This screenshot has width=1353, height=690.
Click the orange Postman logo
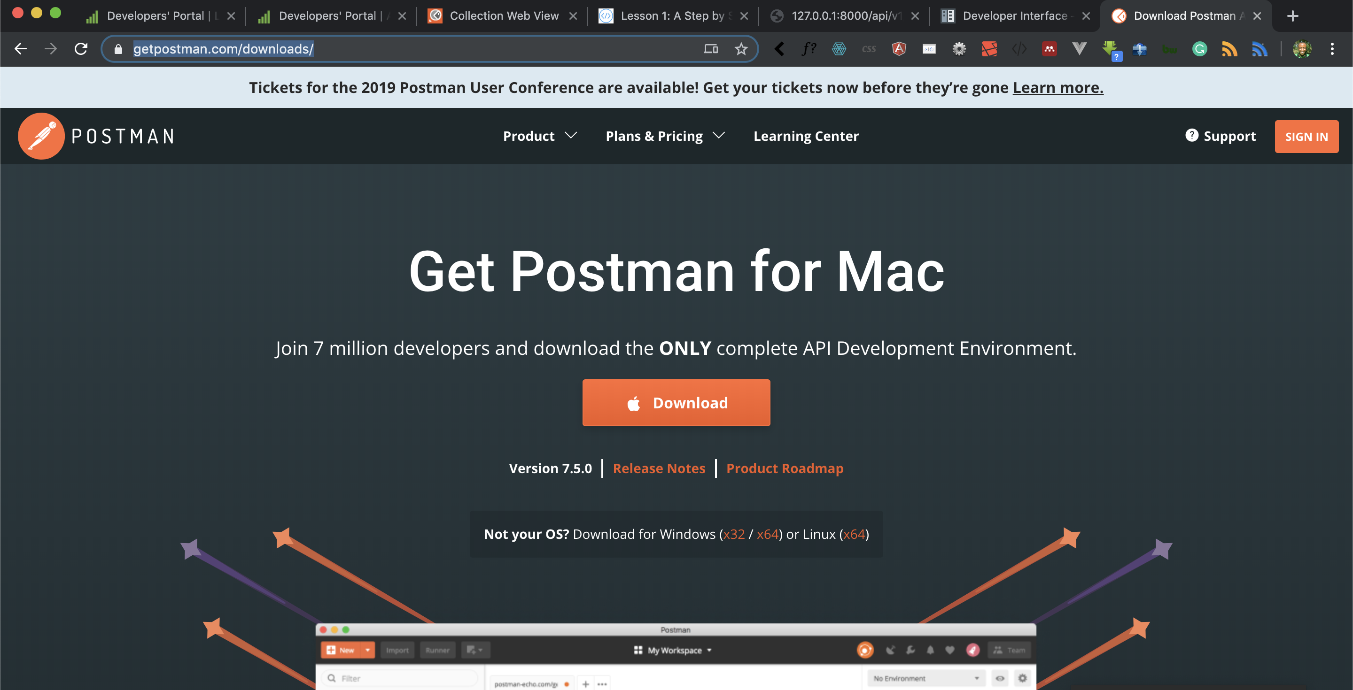click(x=41, y=136)
